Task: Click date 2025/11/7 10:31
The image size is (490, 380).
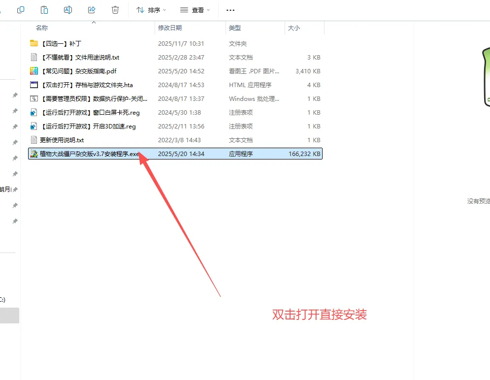Action: [181, 44]
